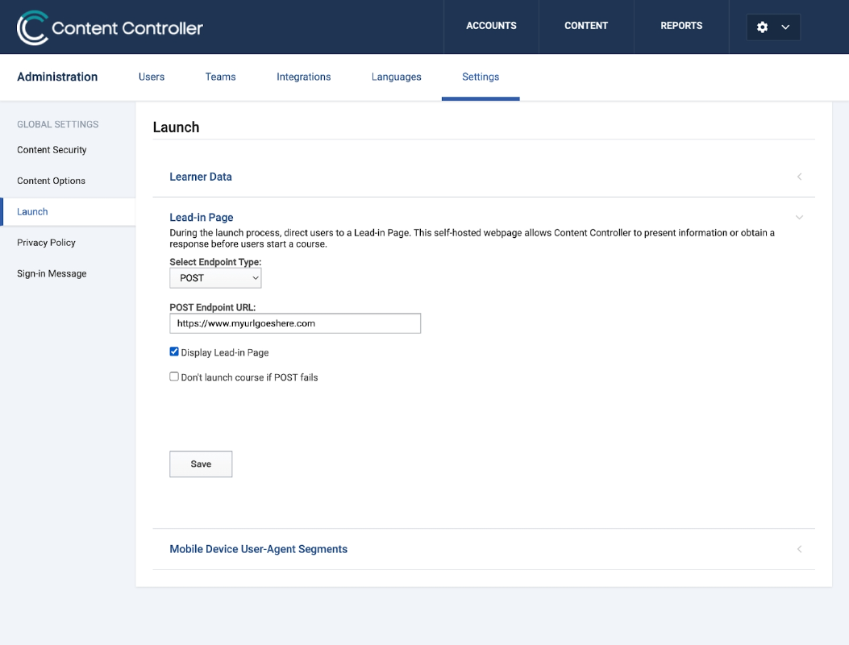This screenshot has height=645, width=849.
Task: Expand the dropdown arrow beside the gear
Action: [x=785, y=27]
